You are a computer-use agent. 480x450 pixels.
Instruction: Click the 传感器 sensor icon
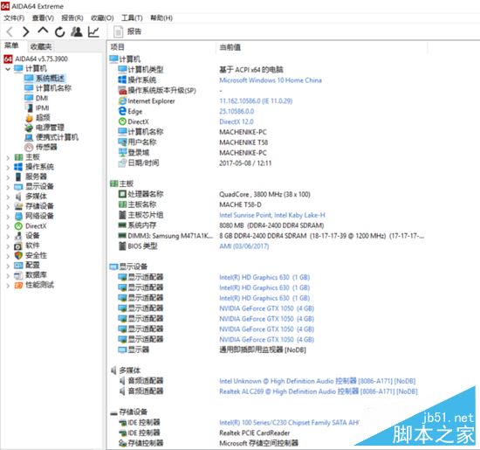[29, 148]
